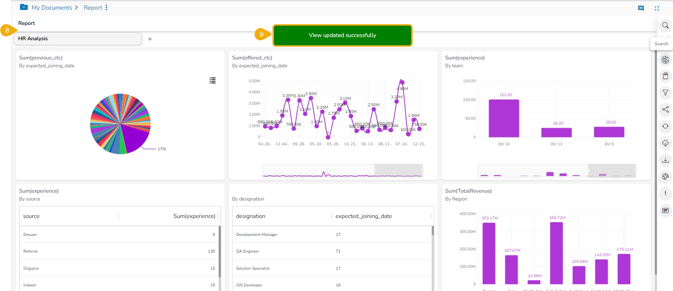Add a new view with plus tab
Image resolution: width=673 pixels, height=291 pixels.
click(150, 39)
